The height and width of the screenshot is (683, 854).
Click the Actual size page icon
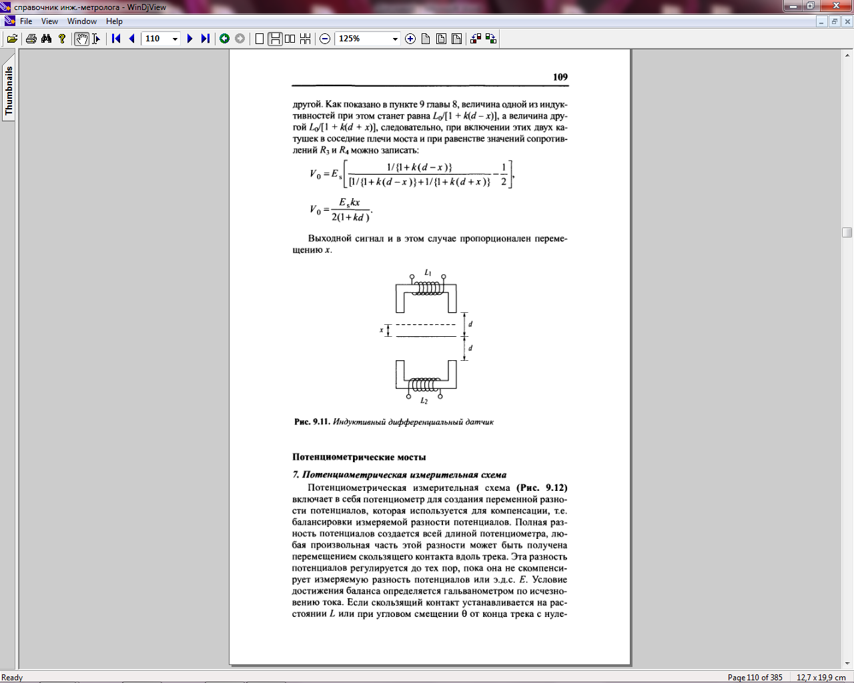[x=426, y=39]
